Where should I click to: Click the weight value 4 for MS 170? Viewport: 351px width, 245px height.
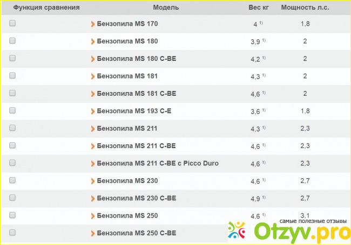255,24
